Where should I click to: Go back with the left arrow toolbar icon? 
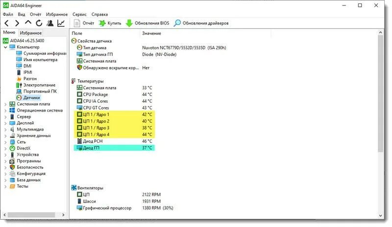(7, 23)
